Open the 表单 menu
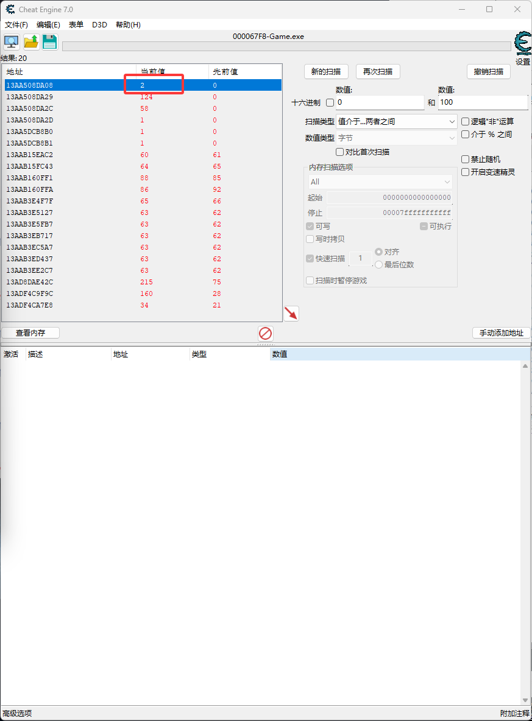Image resolution: width=532 pixels, height=721 pixels. (76, 25)
